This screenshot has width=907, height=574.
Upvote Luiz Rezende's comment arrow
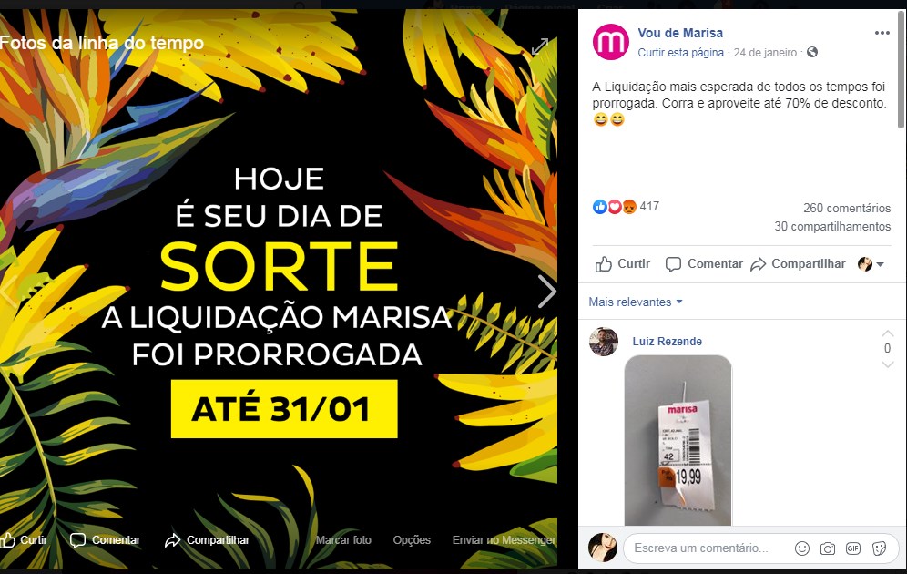coord(887,333)
